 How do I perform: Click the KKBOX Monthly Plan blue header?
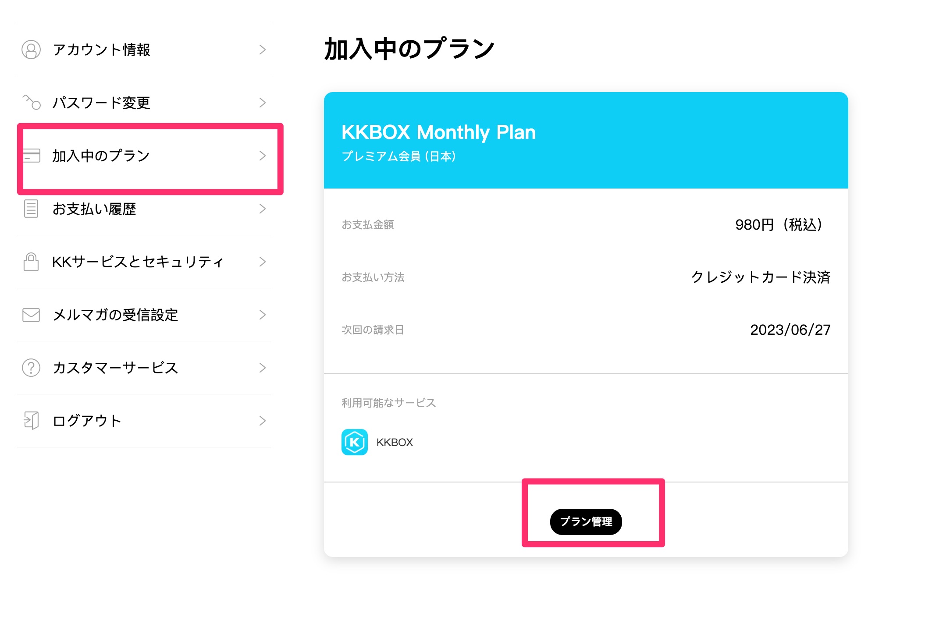click(x=586, y=140)
